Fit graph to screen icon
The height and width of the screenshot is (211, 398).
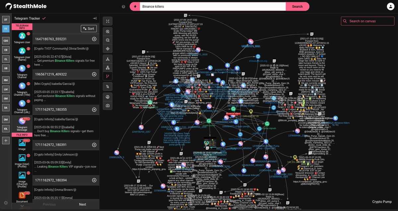pyautogui.click(x=108, y=21)
